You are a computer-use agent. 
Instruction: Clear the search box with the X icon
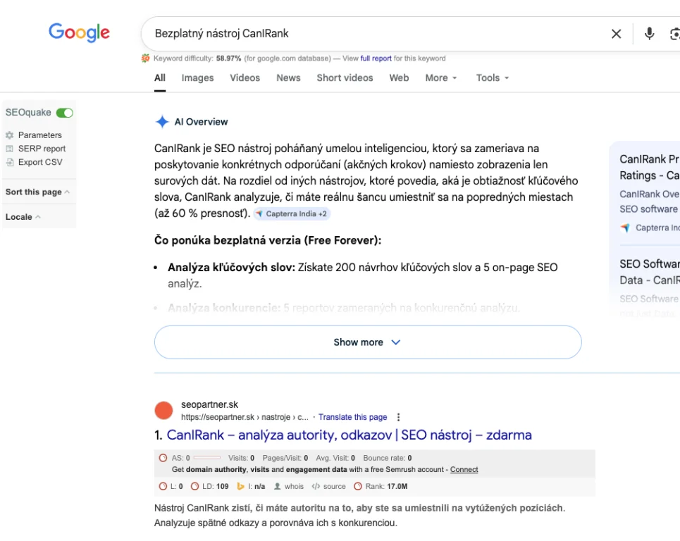tap(616, 34)
